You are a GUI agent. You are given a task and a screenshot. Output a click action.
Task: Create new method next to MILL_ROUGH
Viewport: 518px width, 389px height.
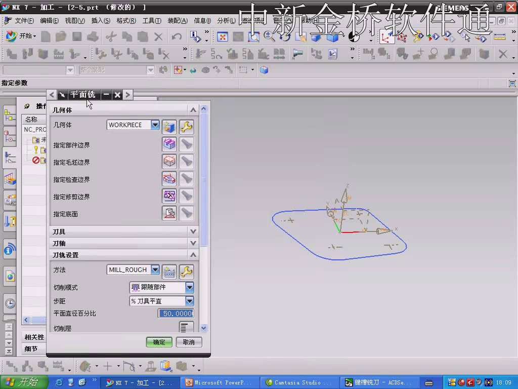(x=169, y=271)
